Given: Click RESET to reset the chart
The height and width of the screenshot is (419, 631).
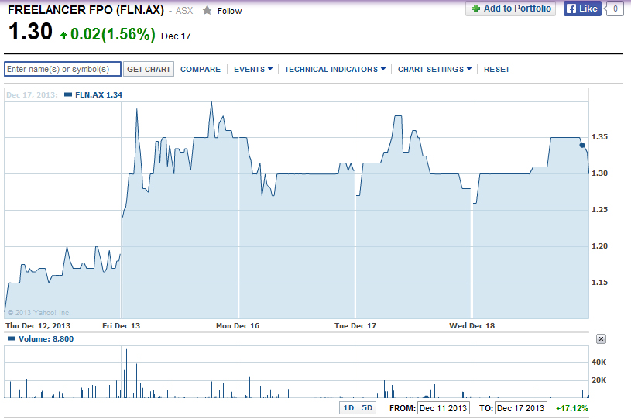Looking at the screenshot, I should pyautogui.click(x=496, y=69).
